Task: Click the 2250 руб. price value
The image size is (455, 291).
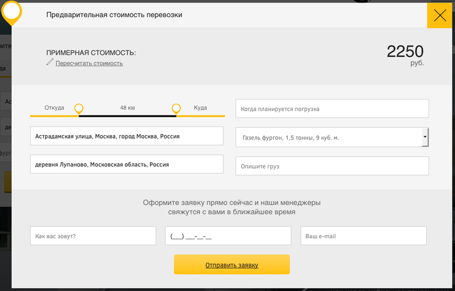Action: pyautogui.click(x=405, y=55)
